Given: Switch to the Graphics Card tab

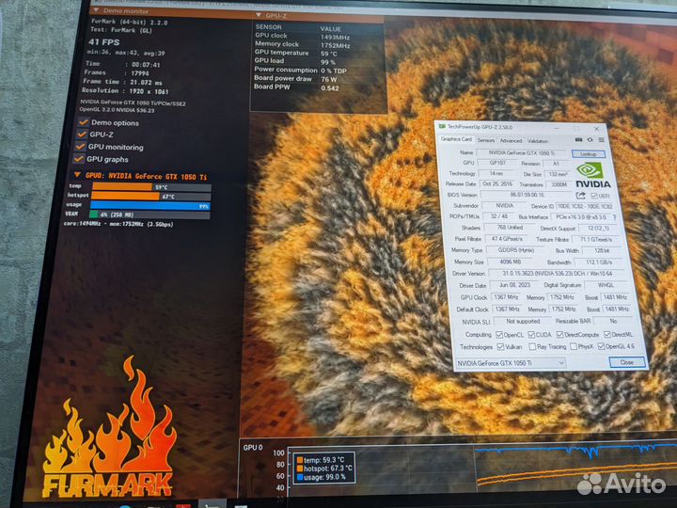Looking at the screenshot, I should point(456,139).
